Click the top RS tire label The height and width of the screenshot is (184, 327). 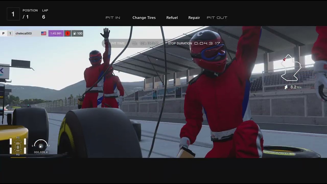point(18,138)
